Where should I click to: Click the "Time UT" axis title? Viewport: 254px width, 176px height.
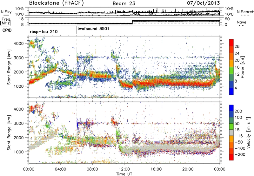coord(124,174)
